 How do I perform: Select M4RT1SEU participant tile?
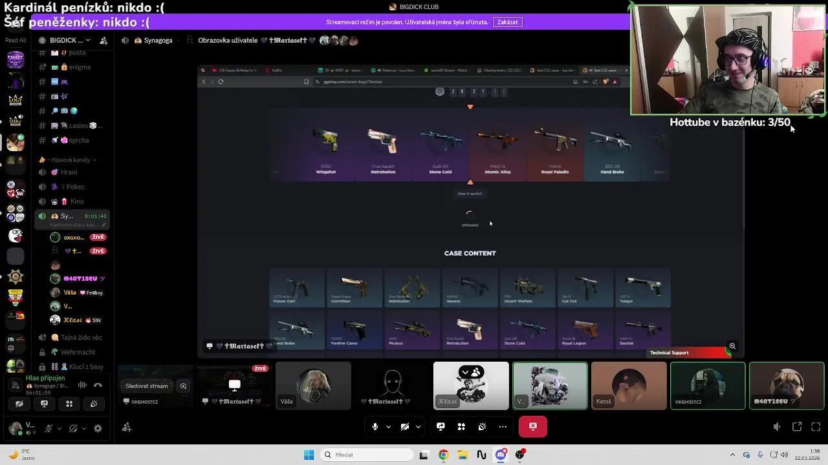click(x=787, y=386)
